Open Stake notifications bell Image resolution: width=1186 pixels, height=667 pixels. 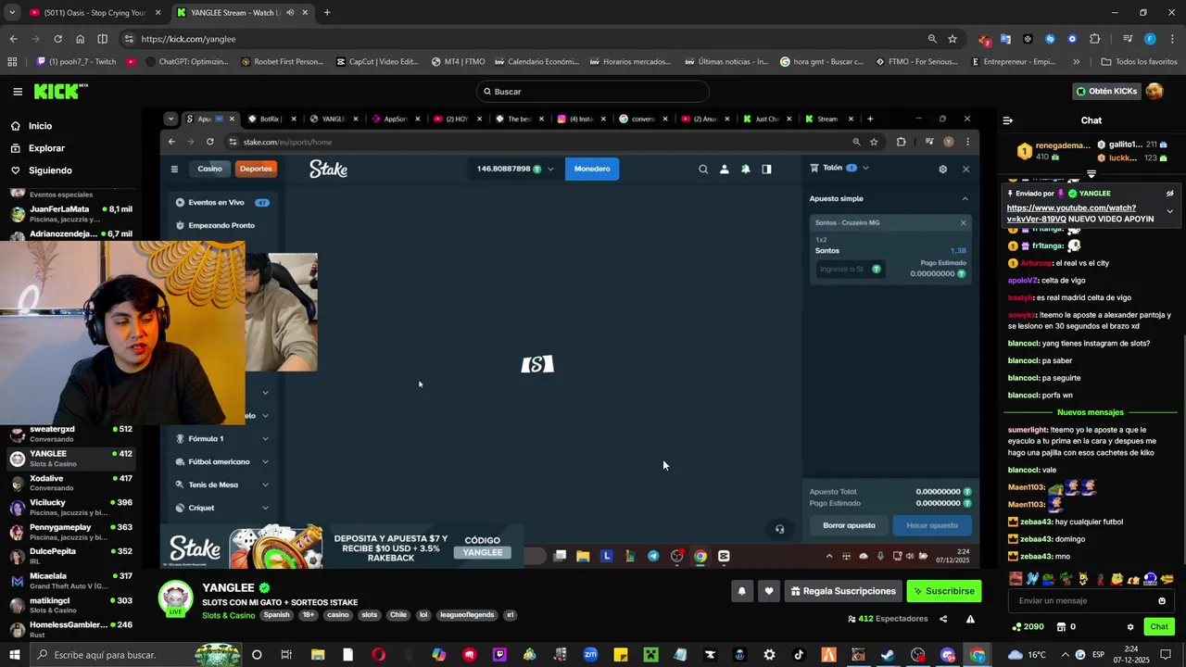point(745,169)
